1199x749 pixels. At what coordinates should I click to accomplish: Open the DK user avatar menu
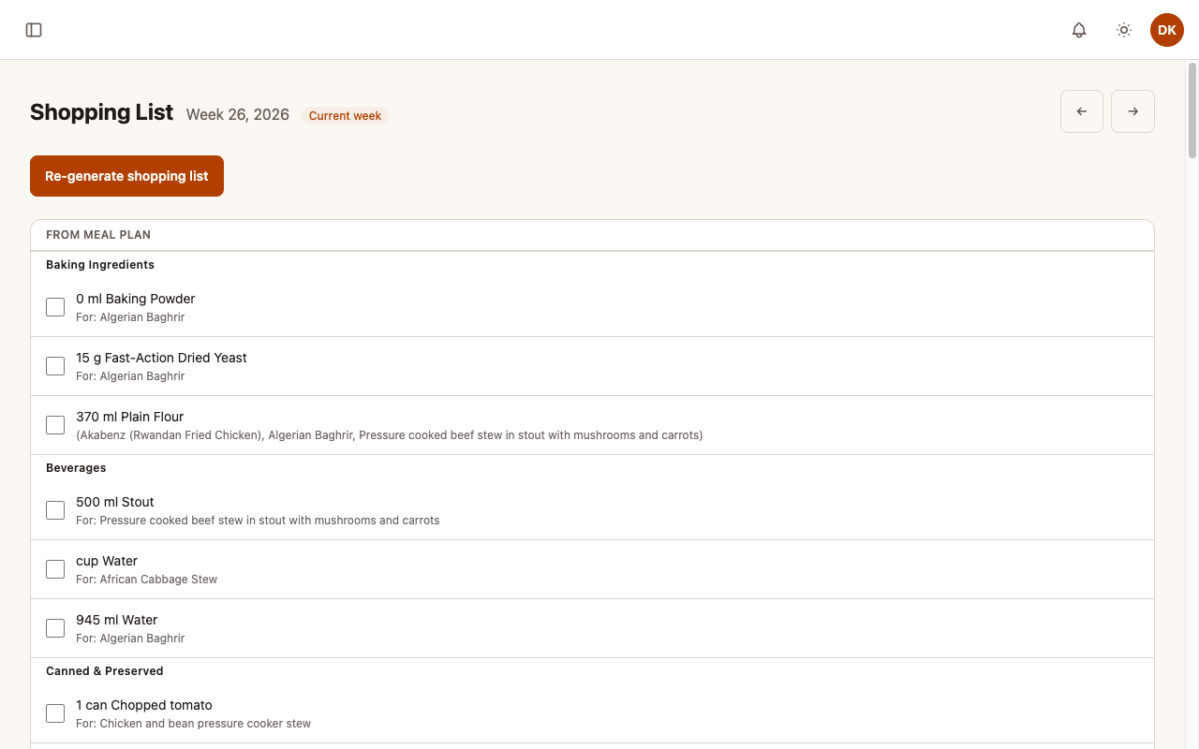(1167, 30)
